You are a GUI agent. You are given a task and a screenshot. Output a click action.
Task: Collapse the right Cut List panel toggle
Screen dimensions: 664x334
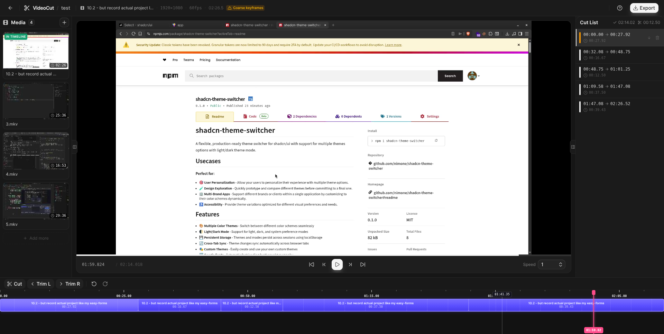pyautogui.click(x=573, y=147)
